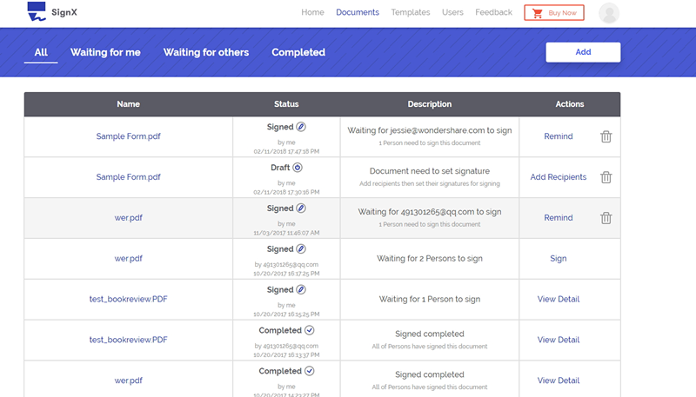Screen dimensions: 696x397
Task: Click the shopping cart icon in Buy Now
Action: point(538,13)
